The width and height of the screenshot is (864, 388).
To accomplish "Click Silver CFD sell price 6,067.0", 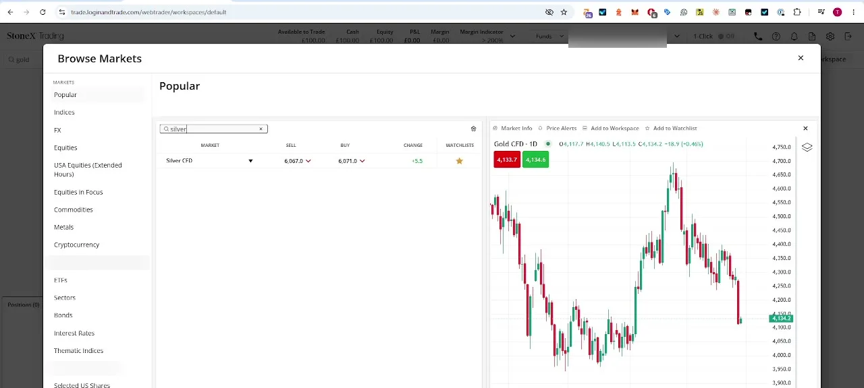I will pos(294,161).
